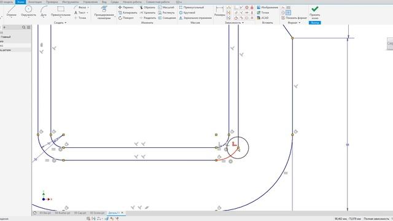Select the red highlighted fillet arc

point(229,157)
